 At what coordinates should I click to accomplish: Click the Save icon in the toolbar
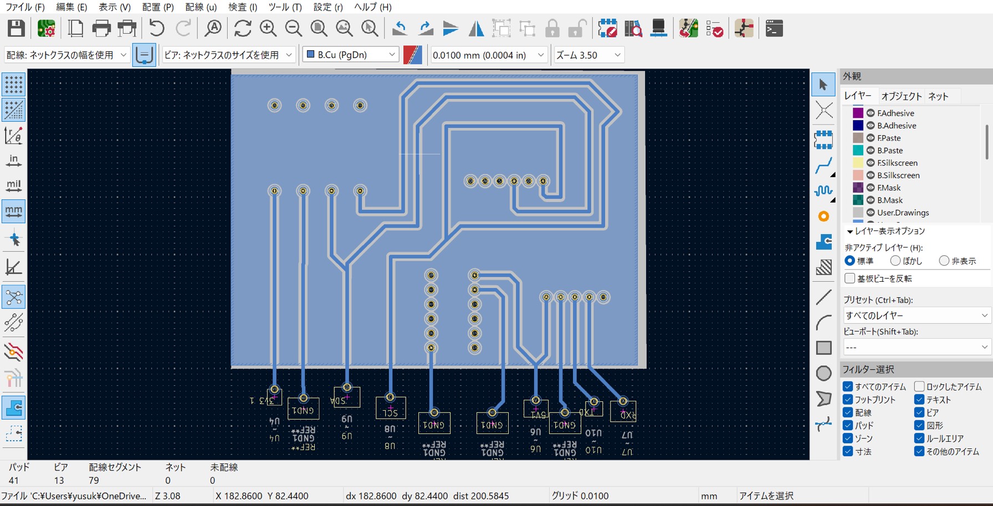(x=16, y=28)
